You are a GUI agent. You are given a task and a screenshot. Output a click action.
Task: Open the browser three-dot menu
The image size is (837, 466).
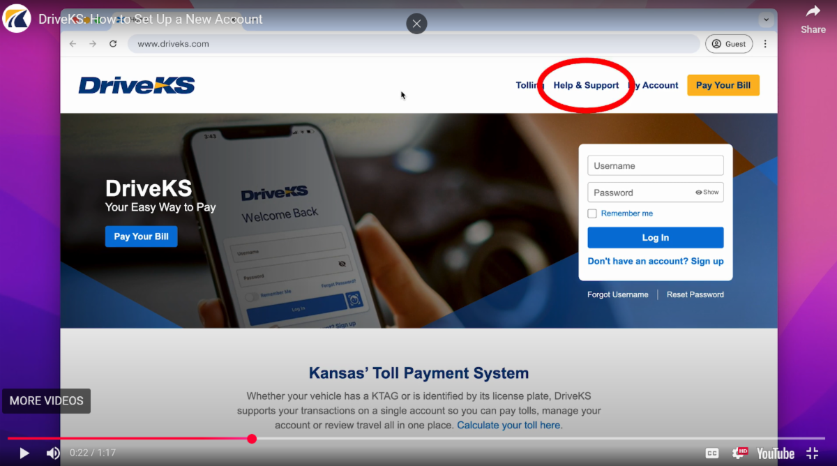765,43
